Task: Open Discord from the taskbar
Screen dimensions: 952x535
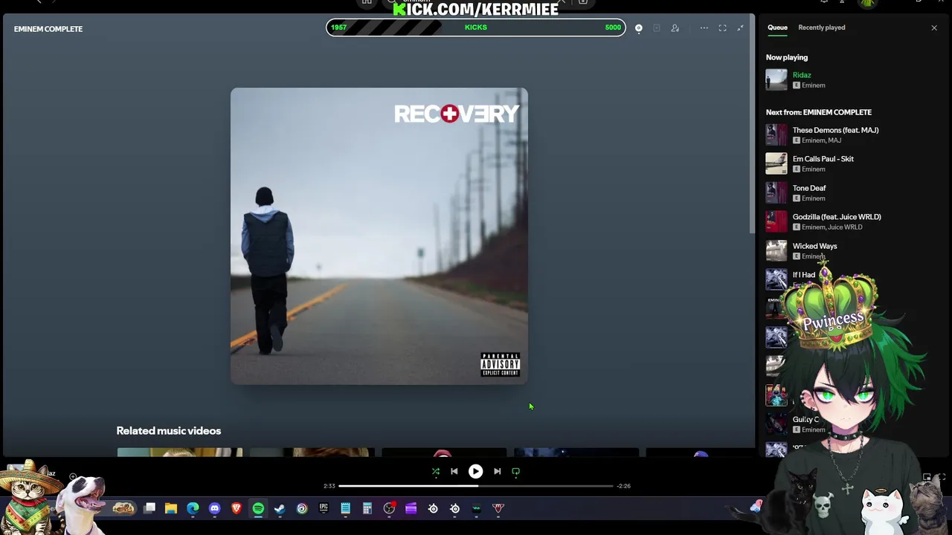Action: pos(215,508)
